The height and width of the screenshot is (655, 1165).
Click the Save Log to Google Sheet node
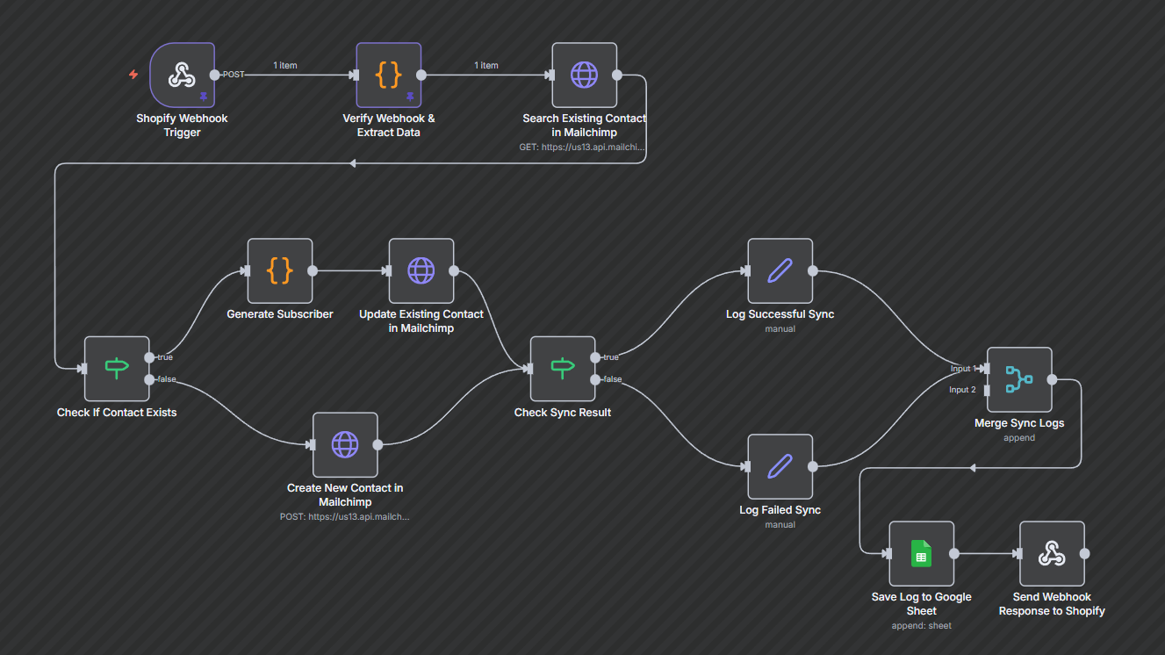coord(921,554)
